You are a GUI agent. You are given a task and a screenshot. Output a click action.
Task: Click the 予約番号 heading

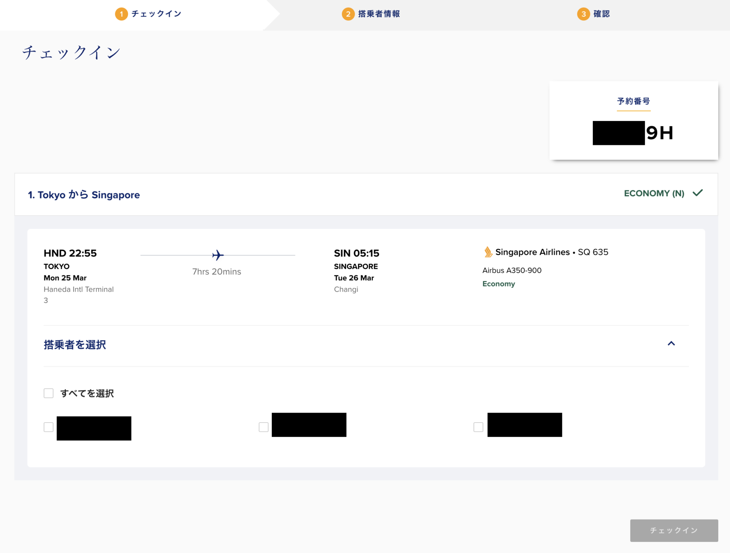click(633, 101)
